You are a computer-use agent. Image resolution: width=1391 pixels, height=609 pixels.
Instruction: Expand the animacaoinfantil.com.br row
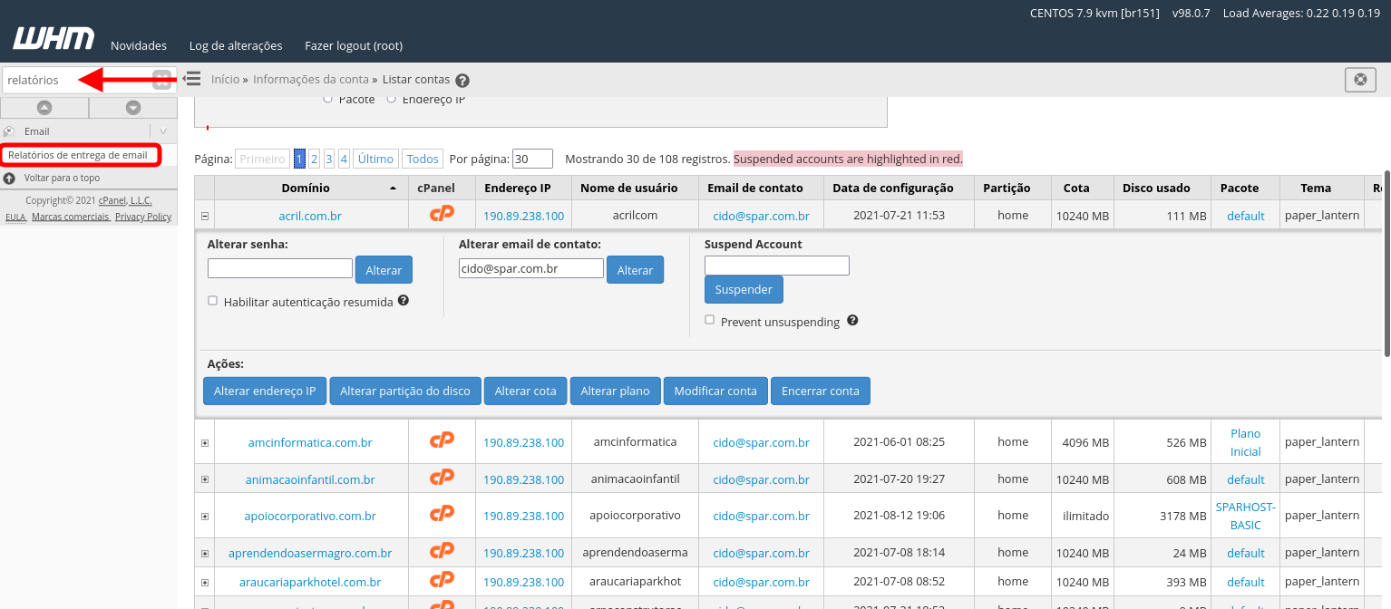click(205, 479)
